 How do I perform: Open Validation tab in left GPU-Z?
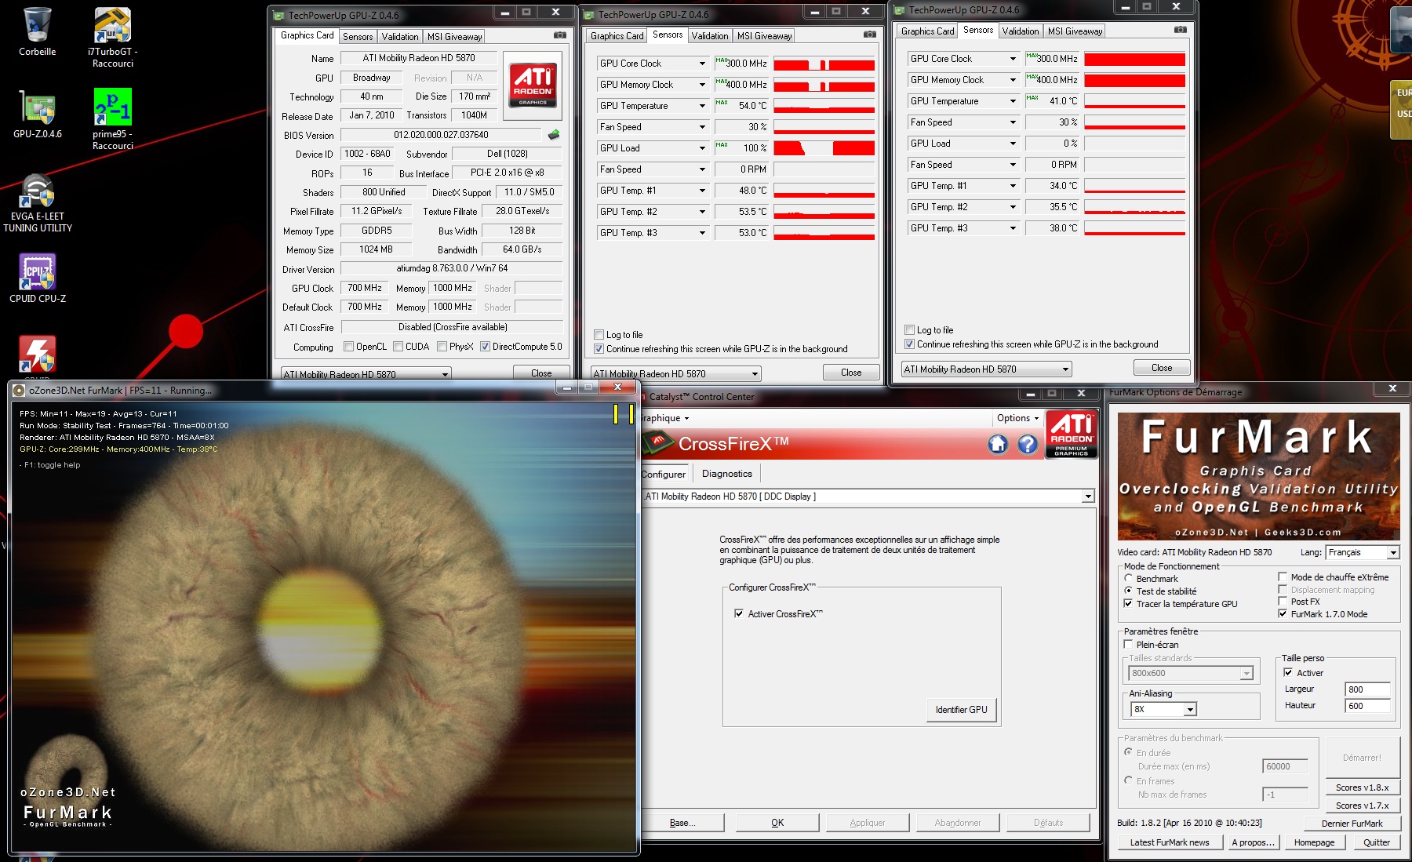pyautogui.click(x=400, y=37)
